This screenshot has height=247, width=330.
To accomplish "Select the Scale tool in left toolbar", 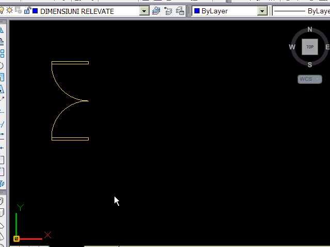I will [x=2, y=77].
